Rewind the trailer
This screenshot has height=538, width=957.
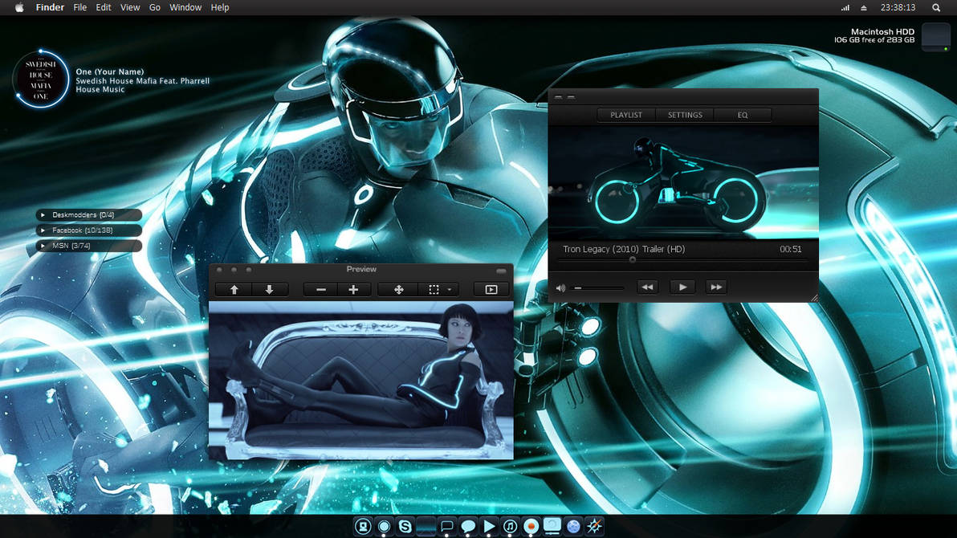click(x=648, y=287)
